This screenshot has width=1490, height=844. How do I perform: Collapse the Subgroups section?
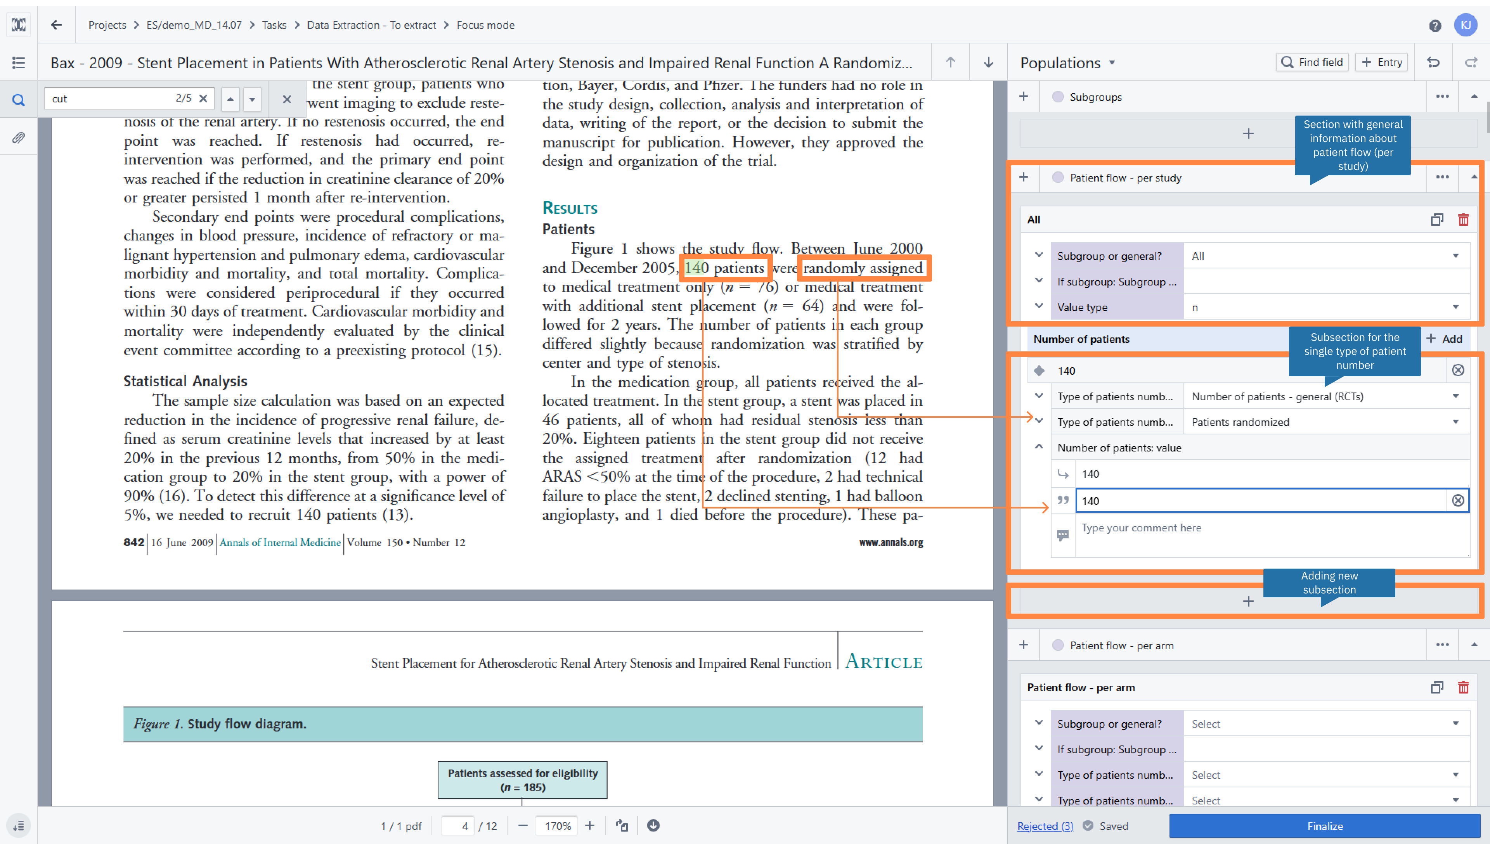(1474, 97)
